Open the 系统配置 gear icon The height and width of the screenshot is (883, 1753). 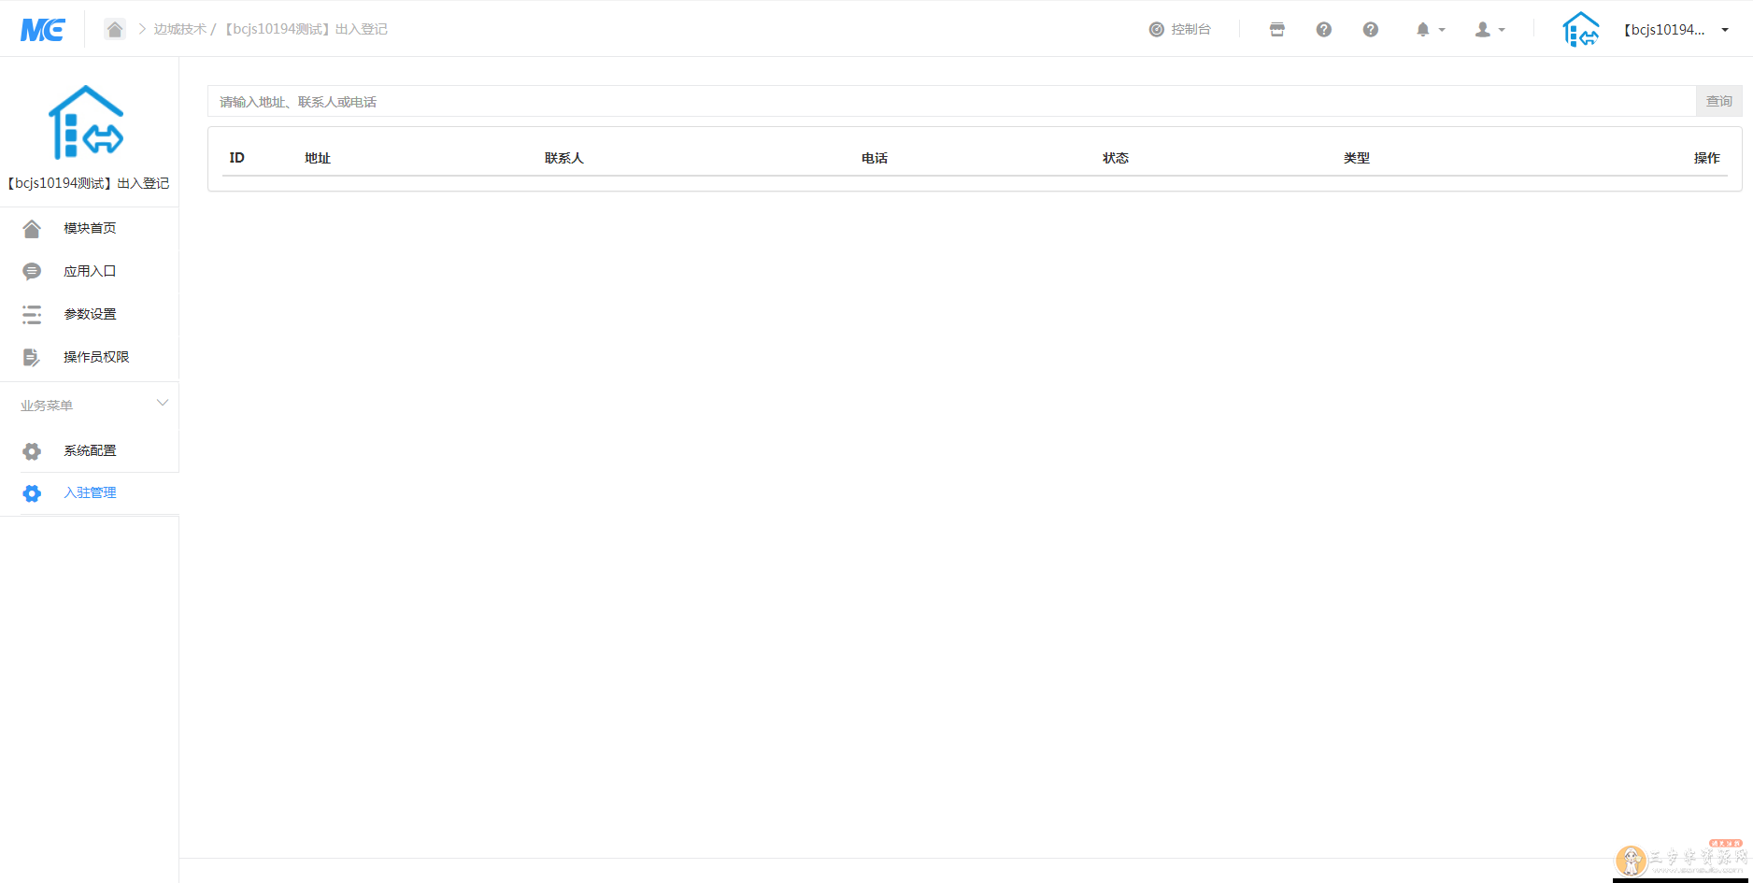pyautogui.click(x=32, y=450)
